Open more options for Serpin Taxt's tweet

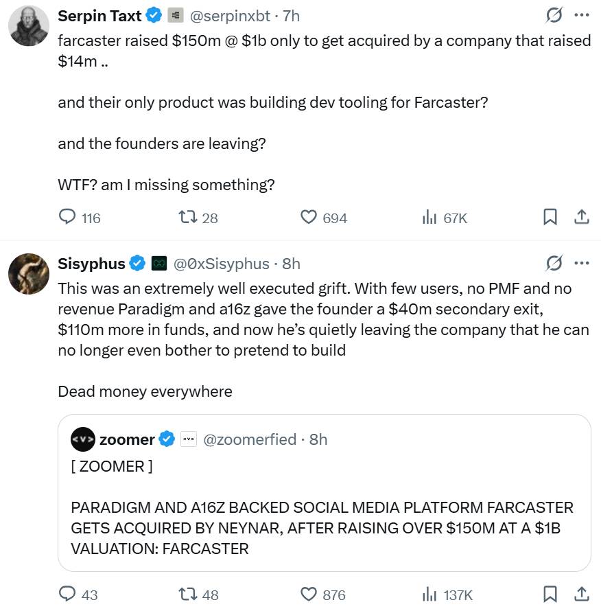click(x=581, y=15)
